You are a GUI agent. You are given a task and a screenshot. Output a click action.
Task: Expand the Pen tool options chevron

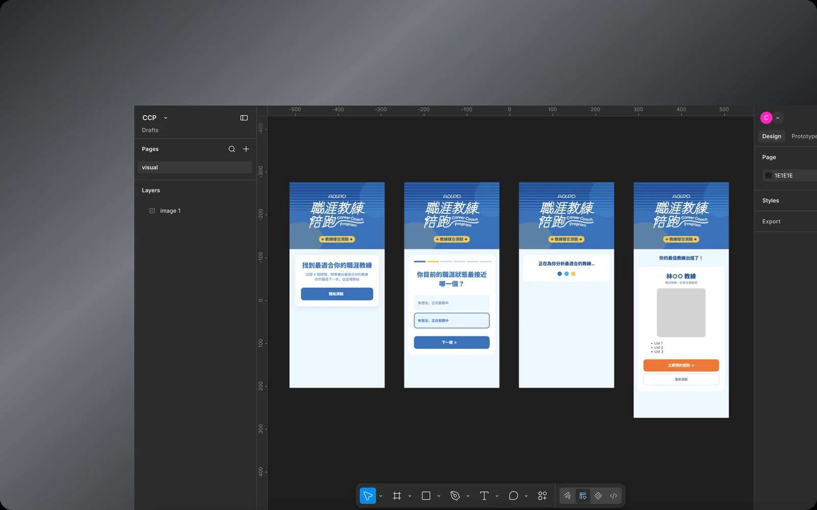pyautogui.click(x=468, y=496)
